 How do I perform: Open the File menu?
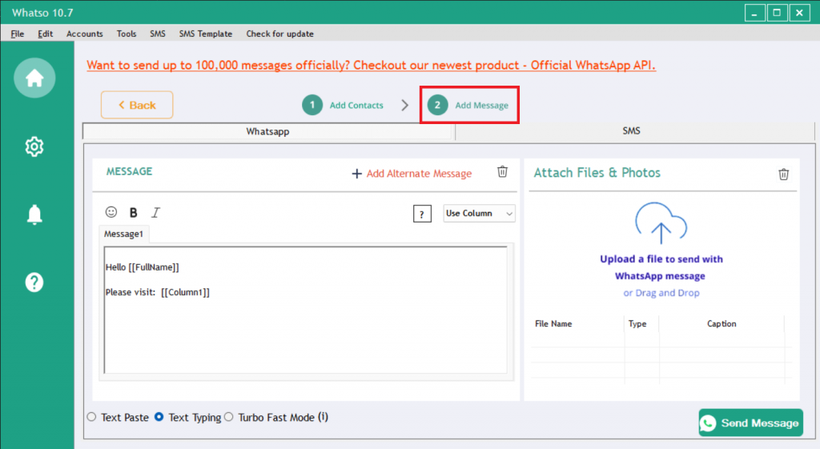pos(18,34)
